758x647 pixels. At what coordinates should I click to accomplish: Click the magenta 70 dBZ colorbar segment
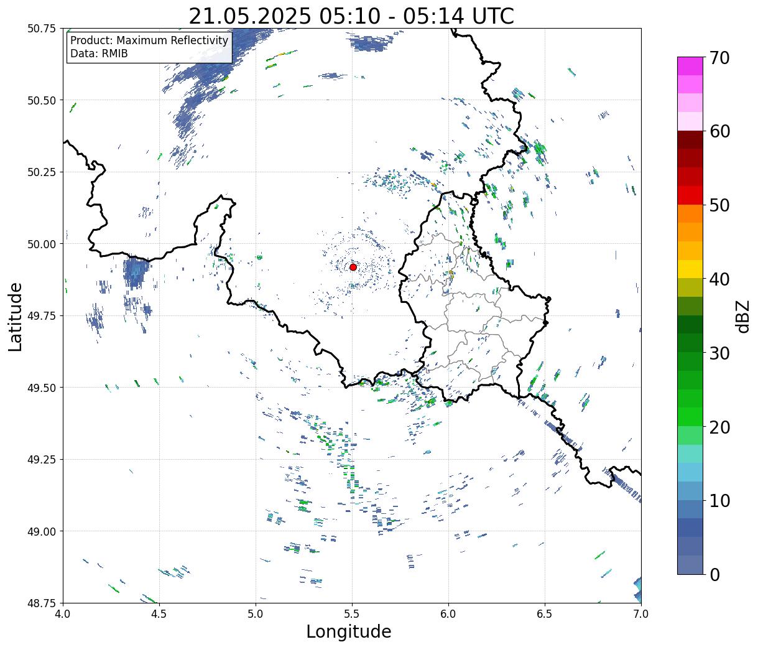click(x=690, y=66)
